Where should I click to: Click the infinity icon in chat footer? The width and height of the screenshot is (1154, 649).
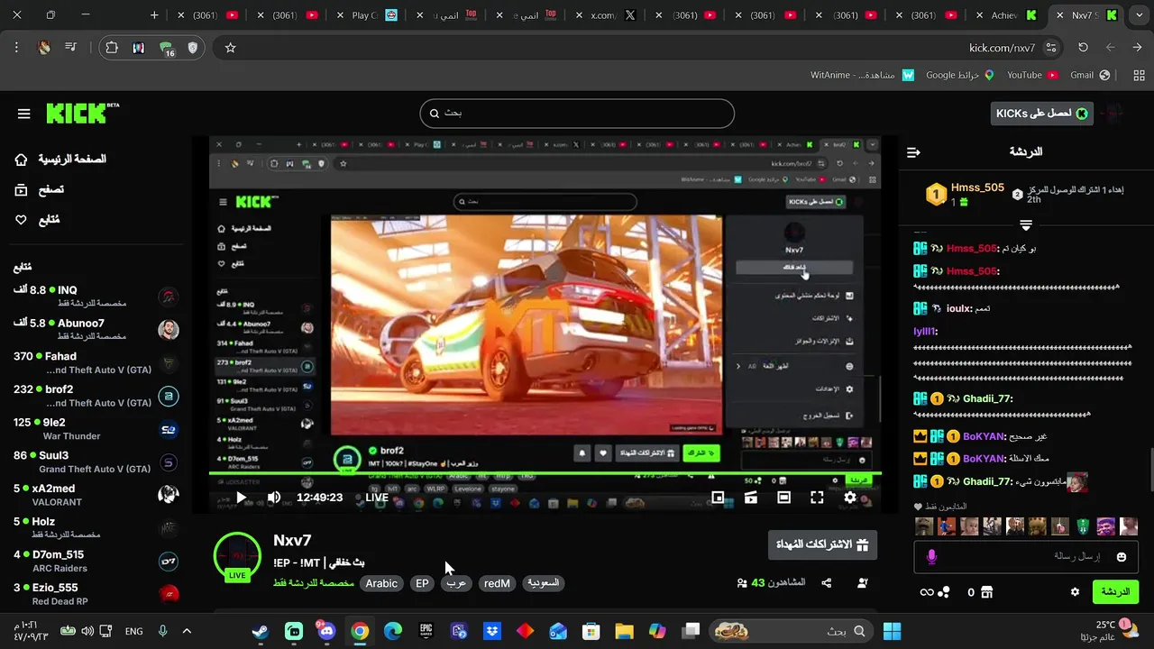926,592
